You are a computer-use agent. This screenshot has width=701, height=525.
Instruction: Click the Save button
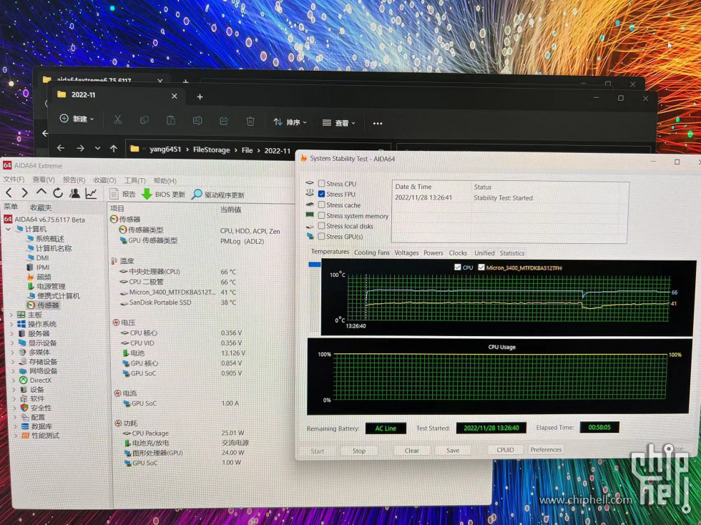452,451
